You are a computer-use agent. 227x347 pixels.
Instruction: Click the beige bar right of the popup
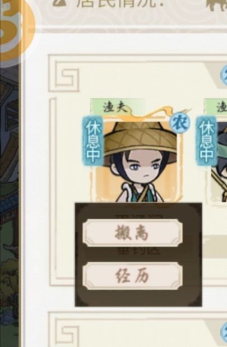coord(215,247)
